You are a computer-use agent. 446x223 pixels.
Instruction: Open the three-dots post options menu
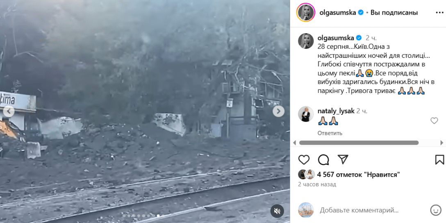point(439,13)
